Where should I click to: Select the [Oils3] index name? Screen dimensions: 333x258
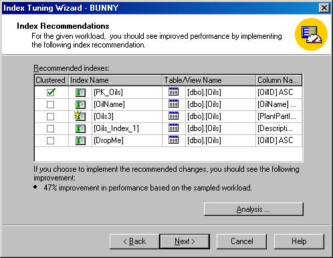click(x=104, y=116)
